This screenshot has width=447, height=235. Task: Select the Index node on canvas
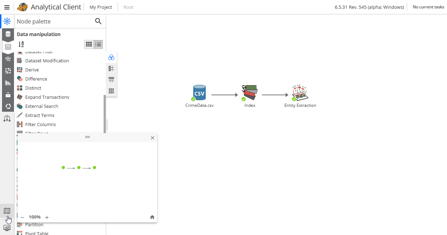[250, 93]
